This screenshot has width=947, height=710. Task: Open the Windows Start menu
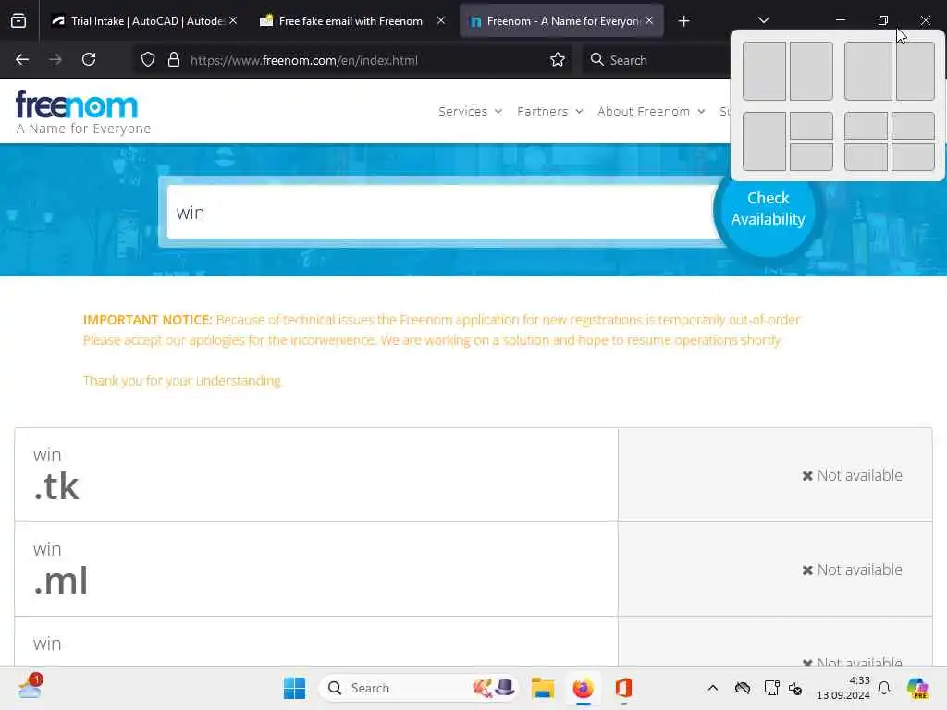click(x=295, y=688)
